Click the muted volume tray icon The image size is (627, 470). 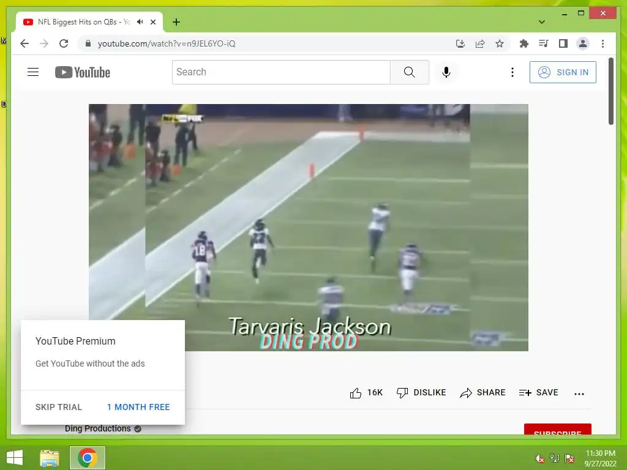tap(540, 458)
